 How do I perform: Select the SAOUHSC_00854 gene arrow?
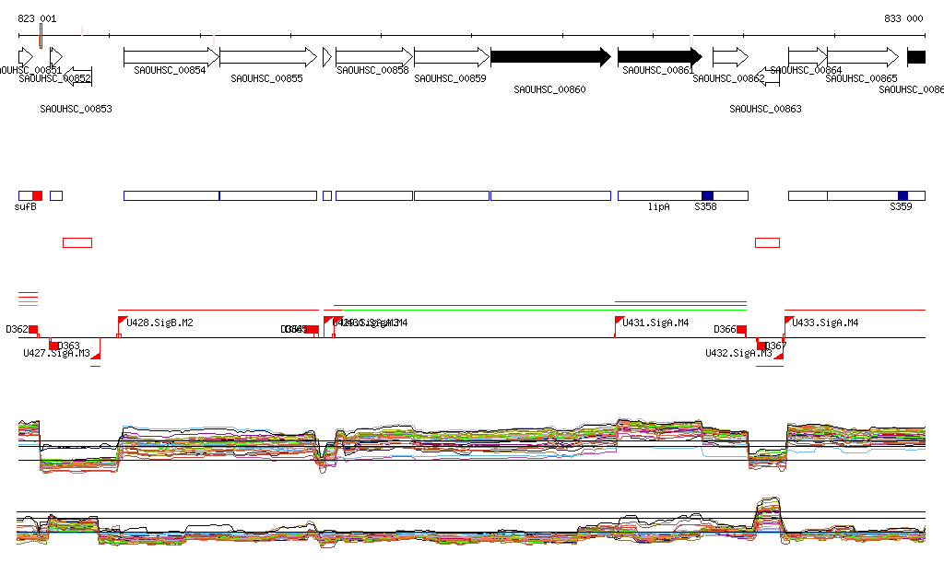(170, 57)
